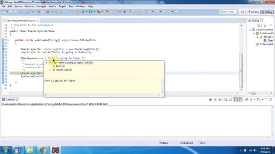Click Remove All Terminated Launches in Console
Viewport: 275px width, 154px height.
tap(220, 100)
